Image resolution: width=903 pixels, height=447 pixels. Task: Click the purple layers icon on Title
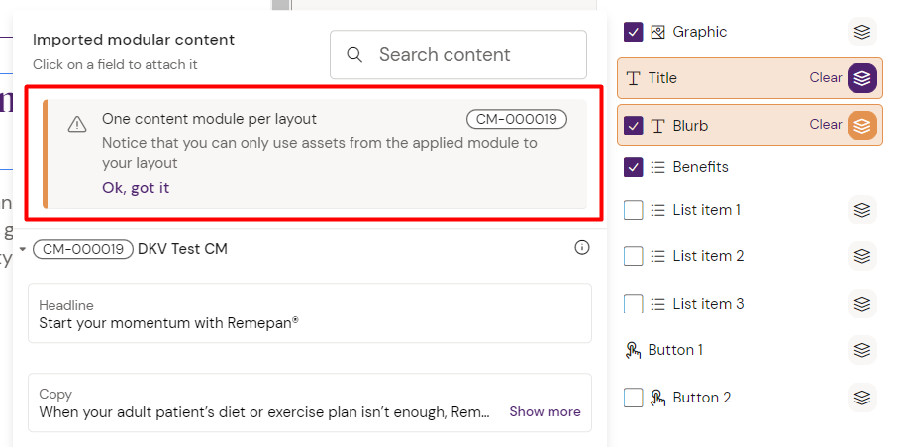pyautogui.click(x=862, y=78)
